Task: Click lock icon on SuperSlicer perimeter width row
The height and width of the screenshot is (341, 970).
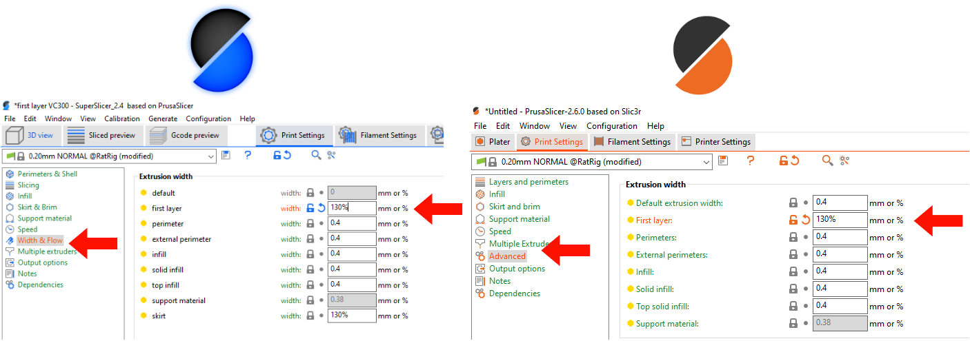Action: tap(310, 223)
